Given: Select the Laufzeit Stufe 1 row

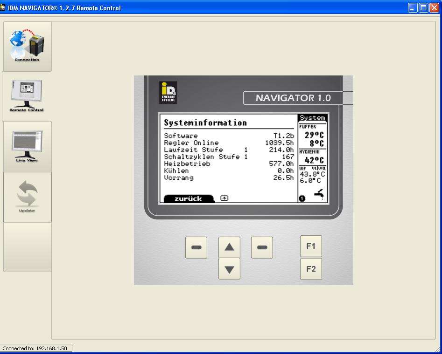Looking at the screenshot, I should pyautogui.click(x=229, y=150).
